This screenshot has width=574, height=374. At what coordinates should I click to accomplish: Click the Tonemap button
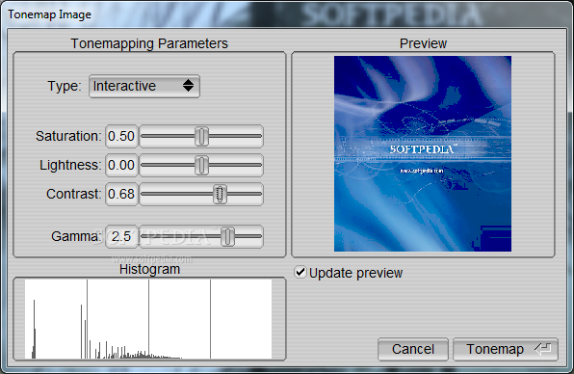tap(506, 350)
